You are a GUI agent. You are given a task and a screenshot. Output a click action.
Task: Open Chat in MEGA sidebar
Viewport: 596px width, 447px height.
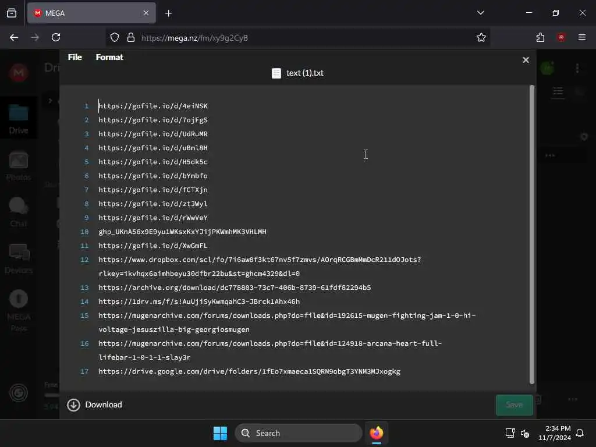(x=19, y=212)
